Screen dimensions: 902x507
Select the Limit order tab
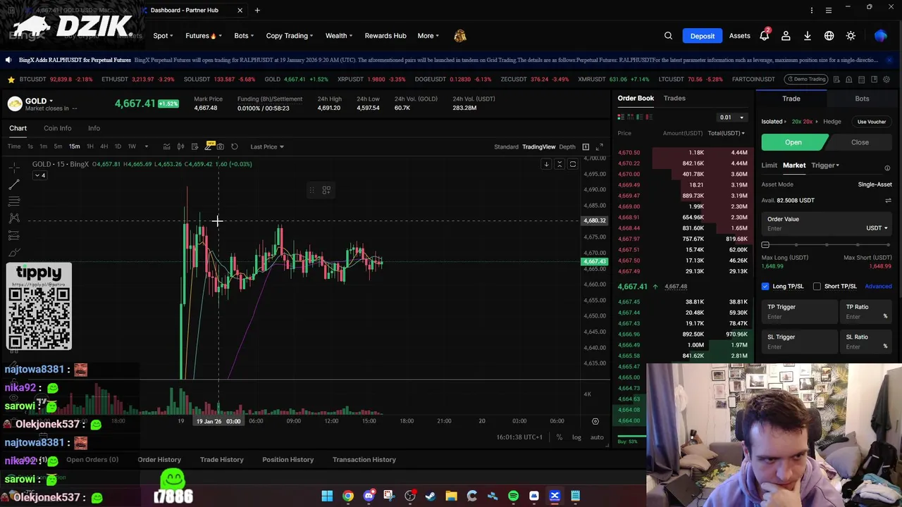tap(769, 165)
